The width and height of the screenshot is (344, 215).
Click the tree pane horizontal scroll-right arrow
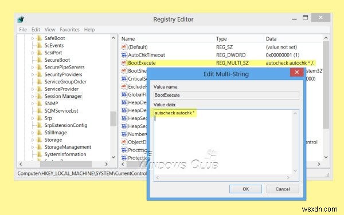tap(107, 164)
